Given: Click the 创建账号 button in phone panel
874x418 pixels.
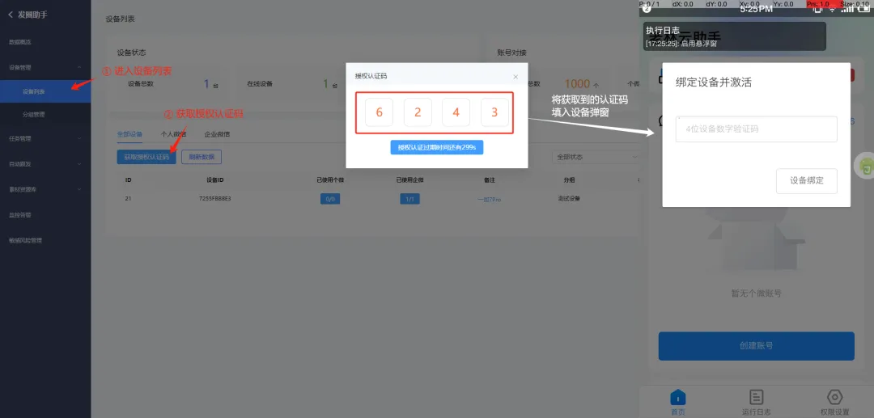Looking at the screenshot, I should (757, 346).
